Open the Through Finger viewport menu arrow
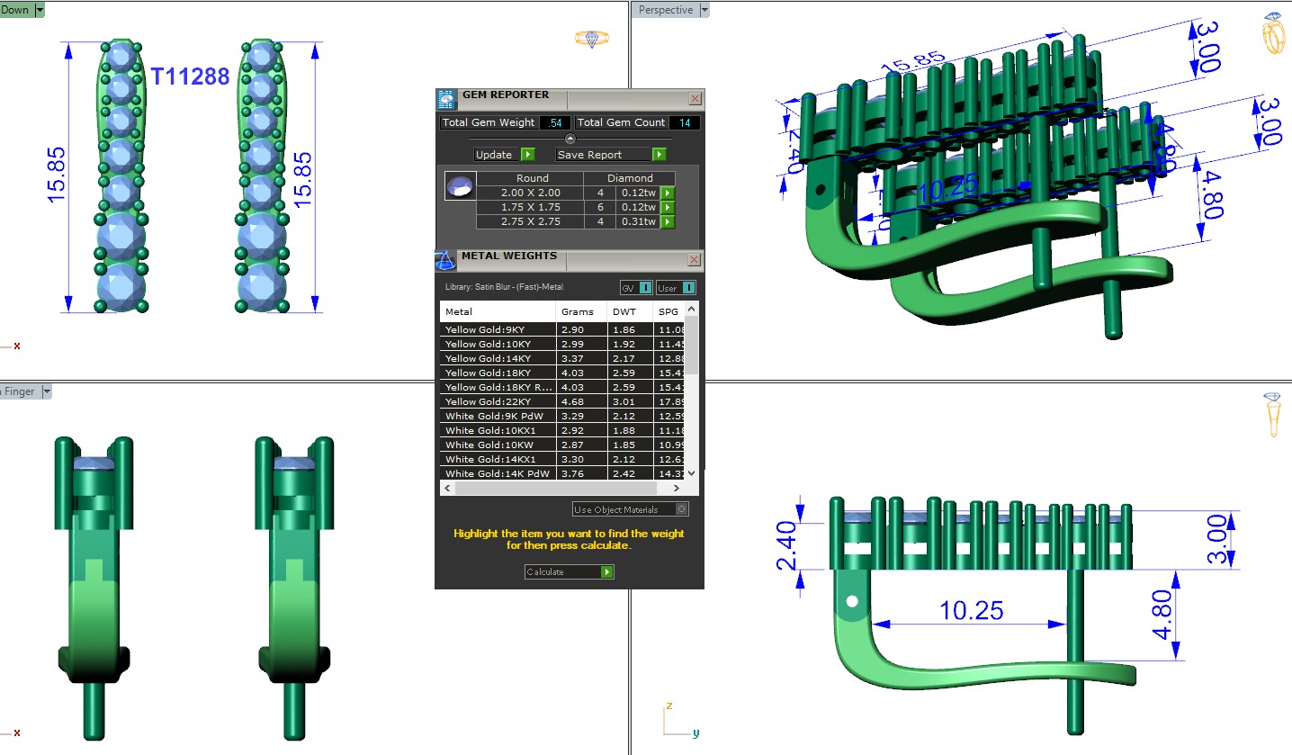The image size is (1292, 755). point(46,391)
